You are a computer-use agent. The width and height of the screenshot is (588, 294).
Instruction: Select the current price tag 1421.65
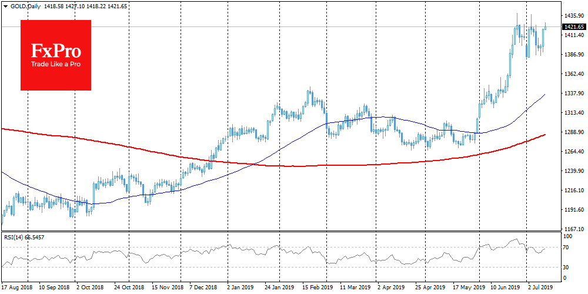click(x=573, y=27)
